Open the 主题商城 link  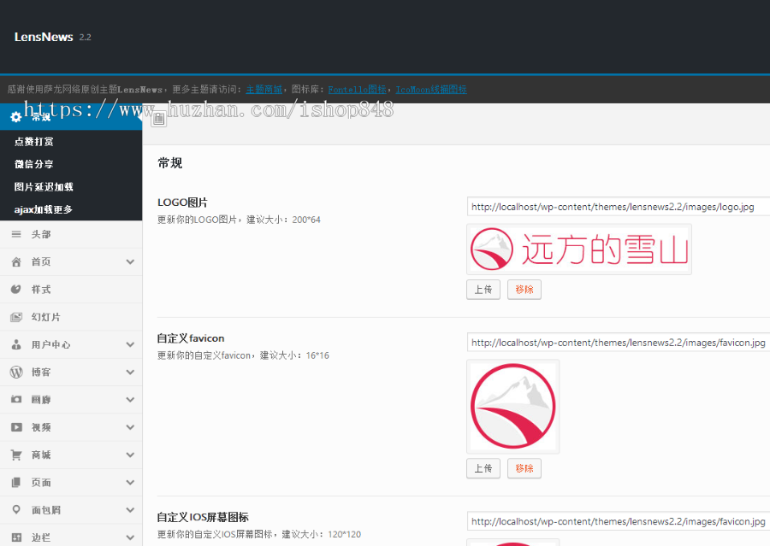coord(264,89)
